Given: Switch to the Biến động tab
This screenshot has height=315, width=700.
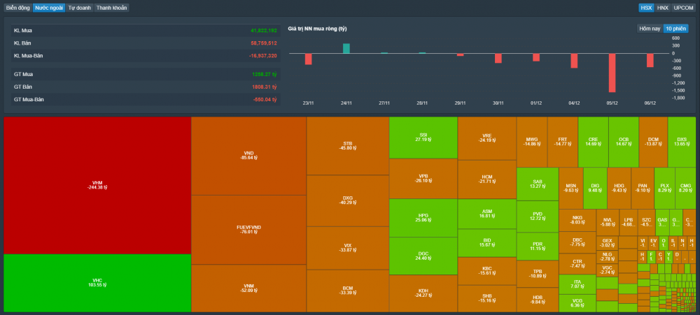Looking at the screenshot, I should click(18, 8).
